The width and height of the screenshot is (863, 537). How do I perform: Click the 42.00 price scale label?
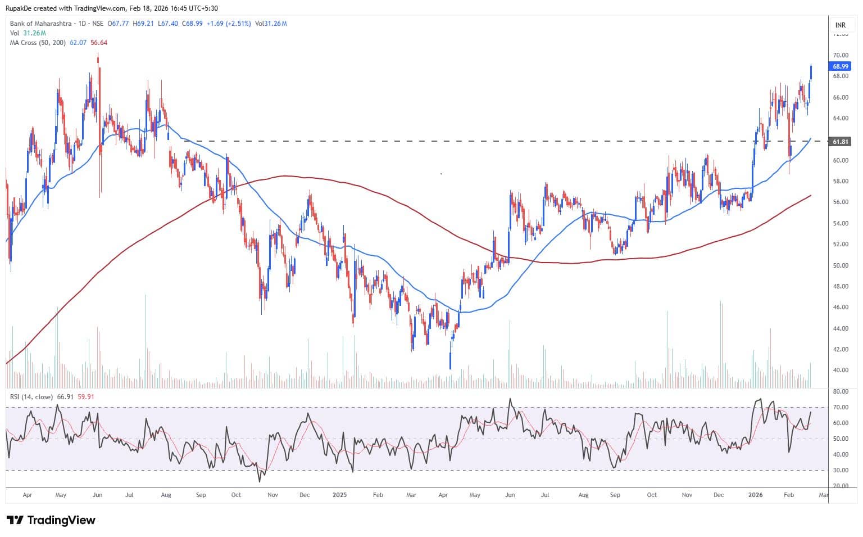coord(841,349)
